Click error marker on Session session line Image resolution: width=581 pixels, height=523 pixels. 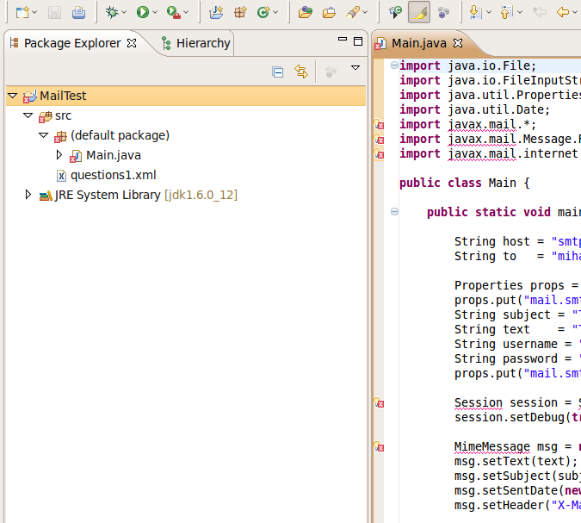coord(379,402)
